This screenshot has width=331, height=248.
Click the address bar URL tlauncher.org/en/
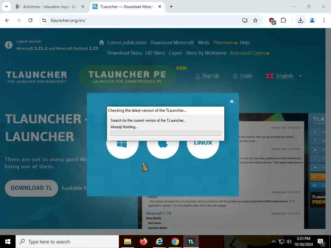tap(68, 20)
